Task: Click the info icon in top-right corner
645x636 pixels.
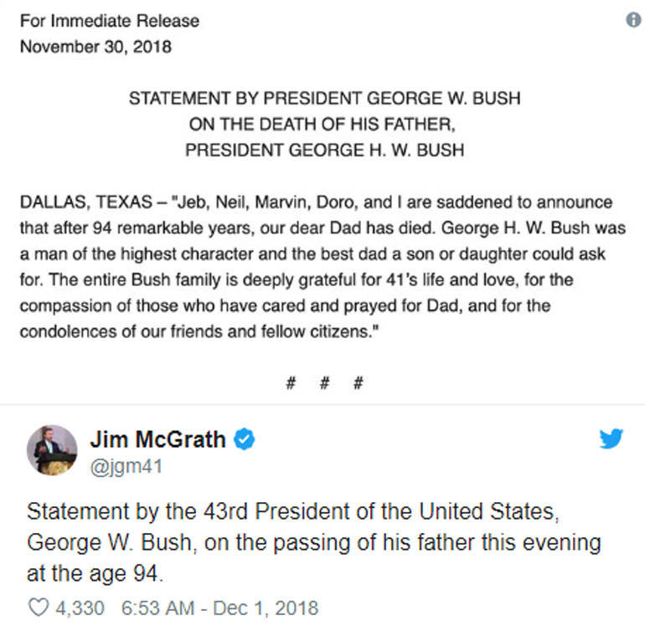Action: coord(634,20)
